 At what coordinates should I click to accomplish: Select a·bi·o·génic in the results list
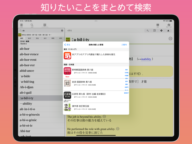[41, 120]
